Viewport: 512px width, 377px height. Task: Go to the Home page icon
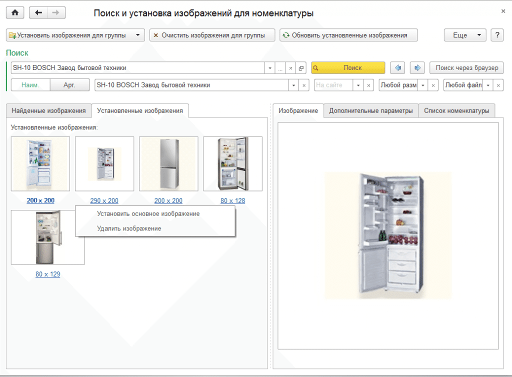[15, 12]
